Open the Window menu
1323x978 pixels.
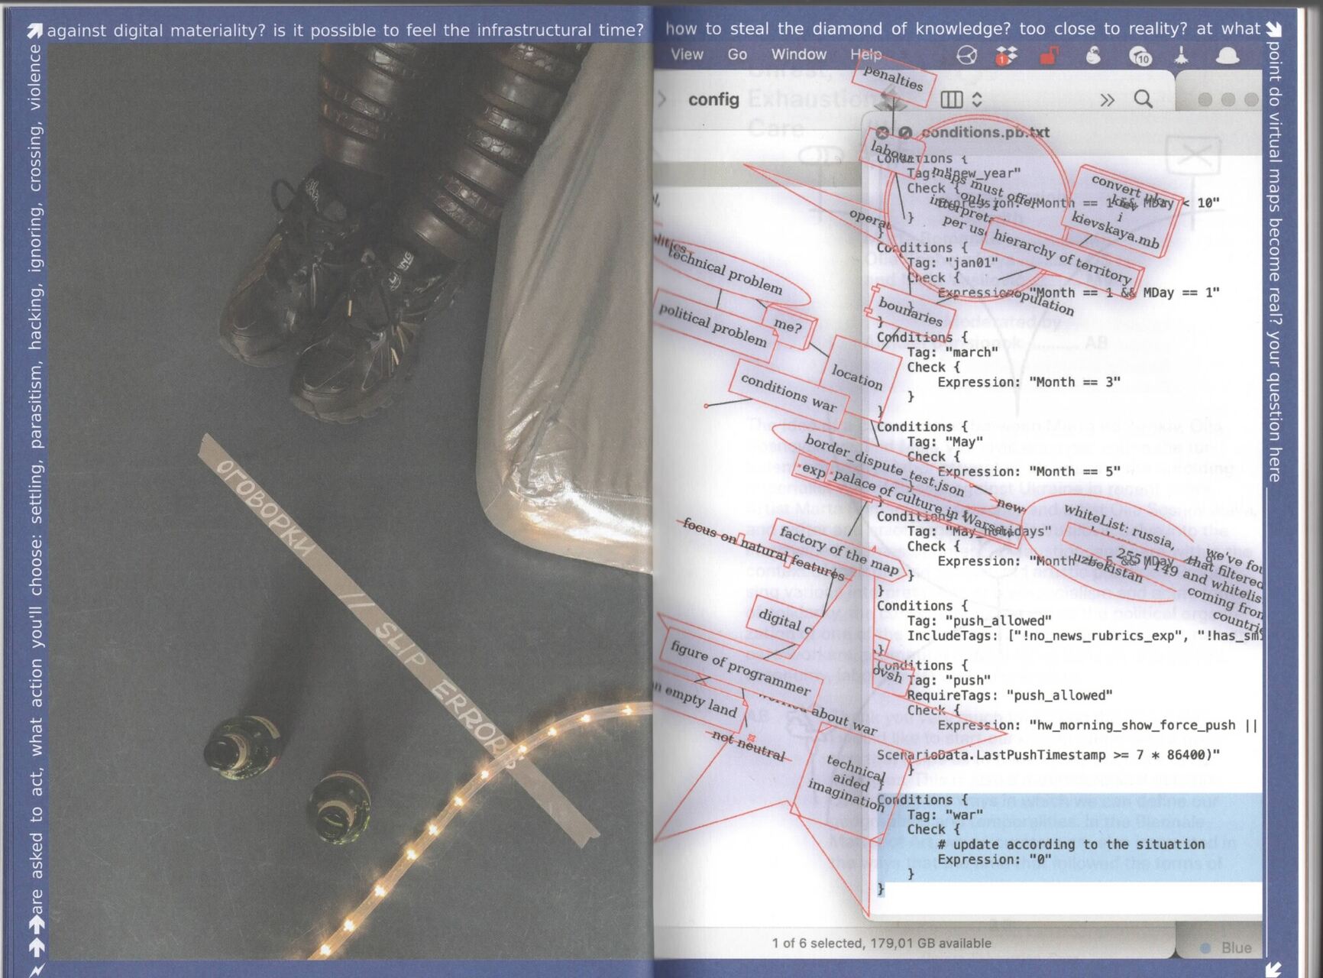tap(798, 54)
